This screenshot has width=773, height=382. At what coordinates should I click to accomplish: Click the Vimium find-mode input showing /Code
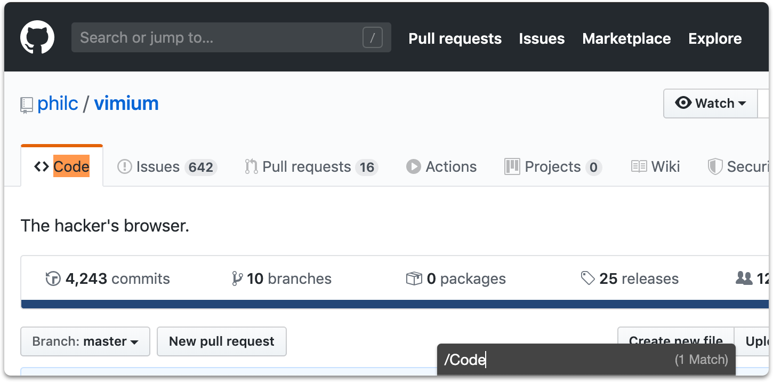pos(554,360)
